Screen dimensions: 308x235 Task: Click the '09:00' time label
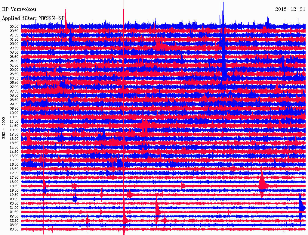pos(14,104)
